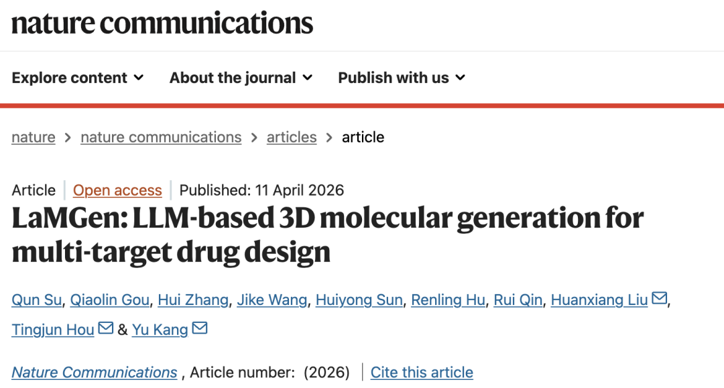
Task: Expand the Explore content menu
Action: tap(78, 78)
